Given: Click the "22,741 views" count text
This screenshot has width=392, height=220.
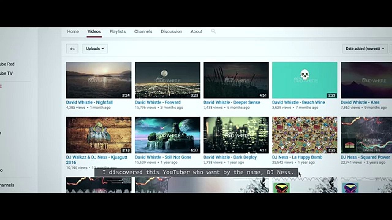Looking at the screenshot, I should [x=351, y=163].
